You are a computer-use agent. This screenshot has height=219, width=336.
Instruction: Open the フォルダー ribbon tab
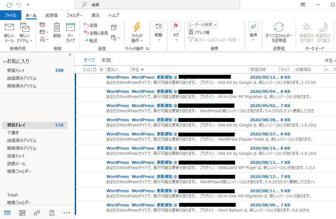tap(74, 15)
